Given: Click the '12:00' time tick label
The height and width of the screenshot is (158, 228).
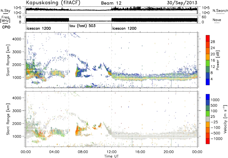Looking at the screenshot, I should click(x=111, y=152).
